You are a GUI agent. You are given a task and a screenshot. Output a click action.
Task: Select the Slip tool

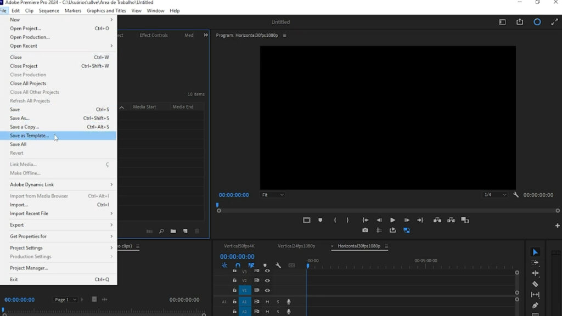coord(535,295)
